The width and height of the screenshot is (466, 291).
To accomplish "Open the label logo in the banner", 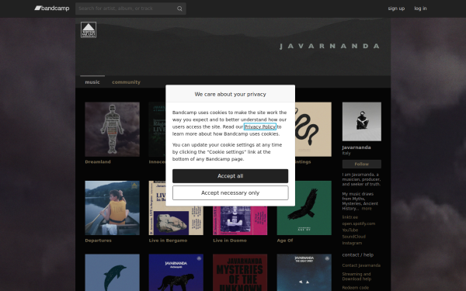I will point(89,29).
